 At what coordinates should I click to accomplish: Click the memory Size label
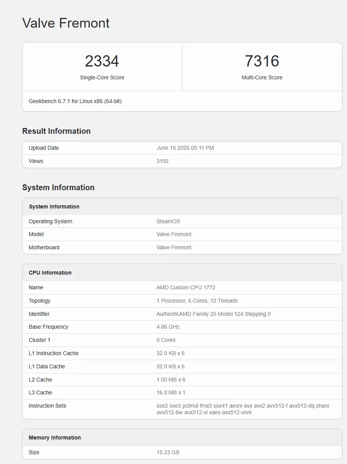34,452
